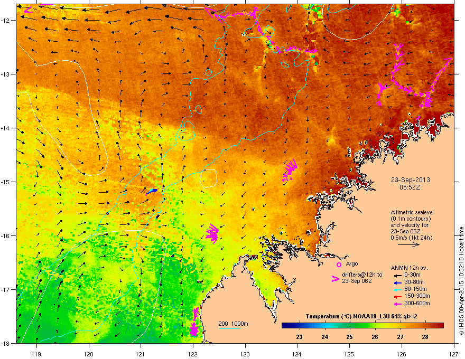Click the '(0.1m contours)' caption line
Screen dimensions: 465x359
(x=411, y=219)
